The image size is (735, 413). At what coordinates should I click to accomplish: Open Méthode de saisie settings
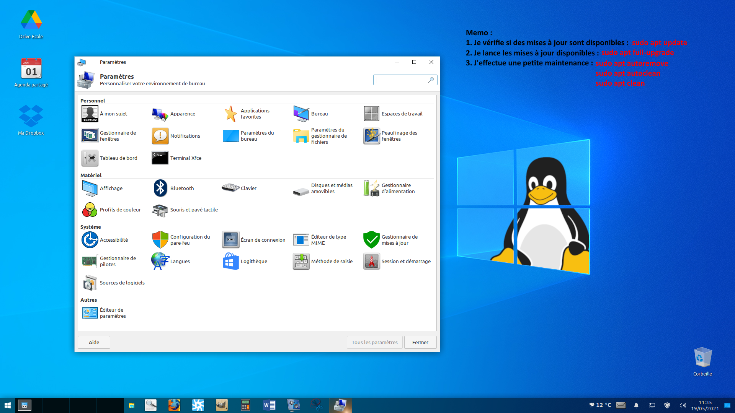323,261
